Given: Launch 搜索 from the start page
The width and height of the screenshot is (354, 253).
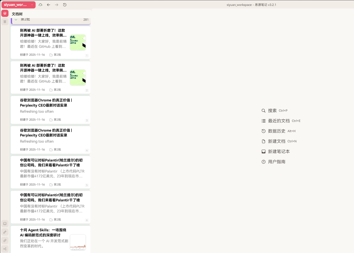Looking at the screenshot, I should (x=274, y=111).
